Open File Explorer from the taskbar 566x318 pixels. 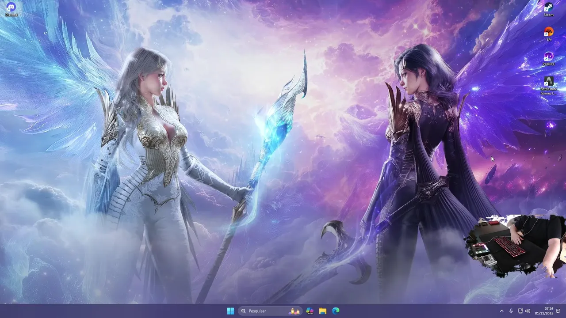click(x=323, y=311)
